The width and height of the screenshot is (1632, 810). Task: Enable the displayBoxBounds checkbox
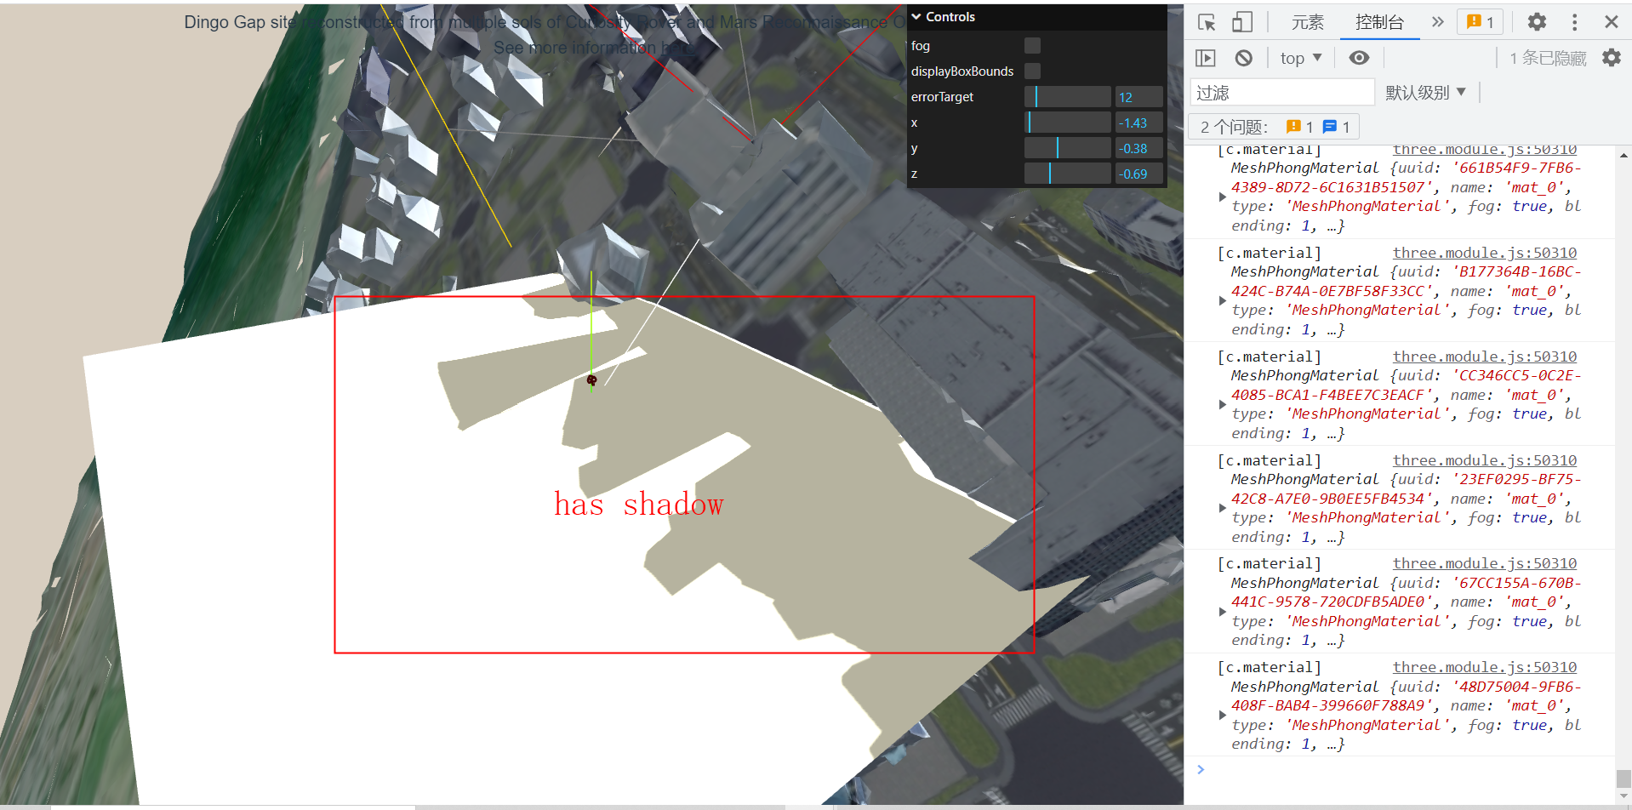coord(1032,71)
